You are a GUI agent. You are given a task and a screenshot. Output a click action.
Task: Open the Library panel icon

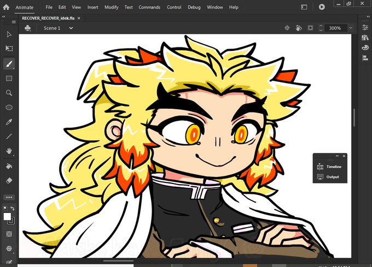click(365, 37)
